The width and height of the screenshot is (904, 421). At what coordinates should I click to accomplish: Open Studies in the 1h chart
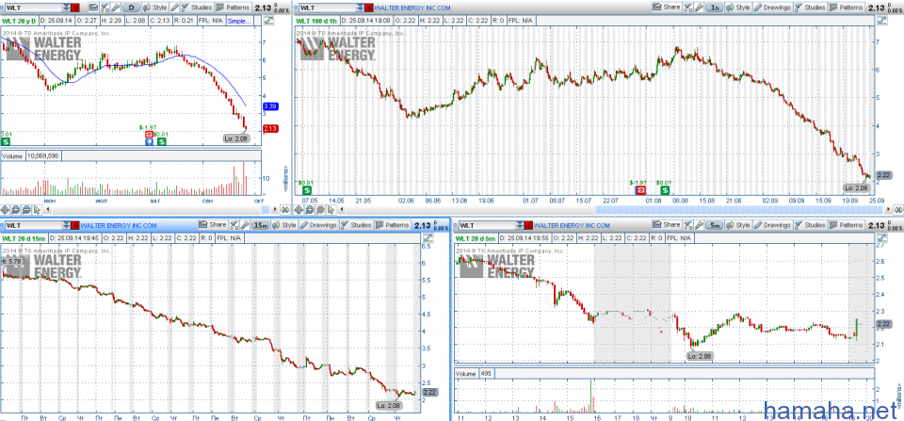click(x=810, y=8)
